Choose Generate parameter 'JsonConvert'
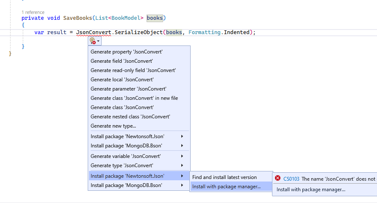This screenshot has height=203, width=377. (128, 89)
